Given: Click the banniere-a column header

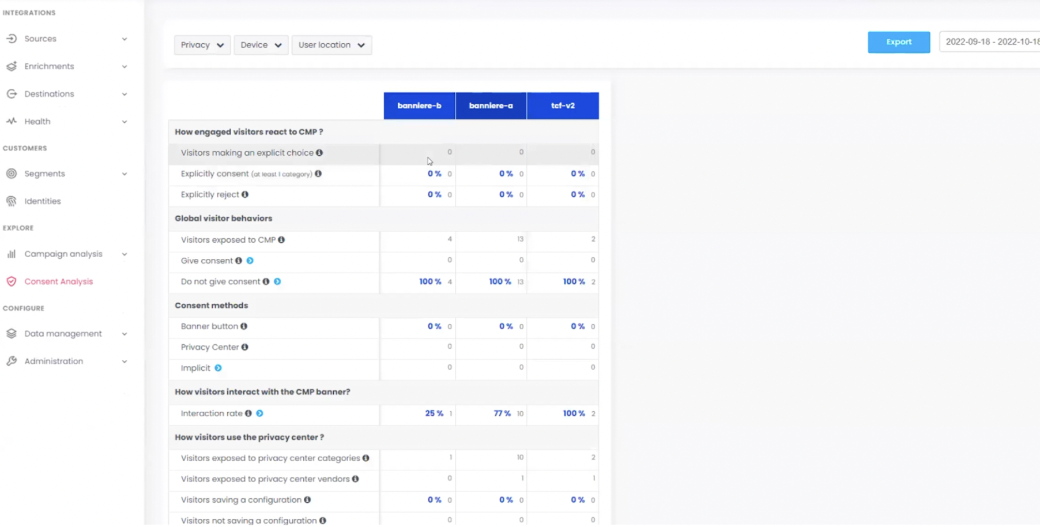Looking at the screenshot, I should [x=491, y=106].
